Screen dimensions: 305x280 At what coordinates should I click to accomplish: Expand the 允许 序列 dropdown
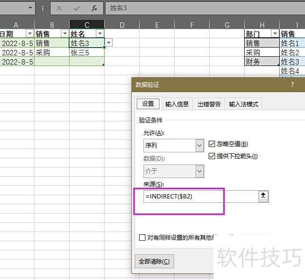coord(199,145)
